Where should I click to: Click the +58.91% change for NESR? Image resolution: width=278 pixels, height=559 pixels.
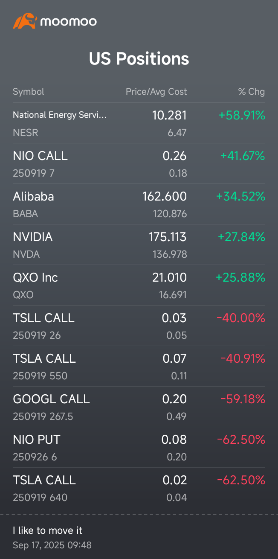[242, 115]
